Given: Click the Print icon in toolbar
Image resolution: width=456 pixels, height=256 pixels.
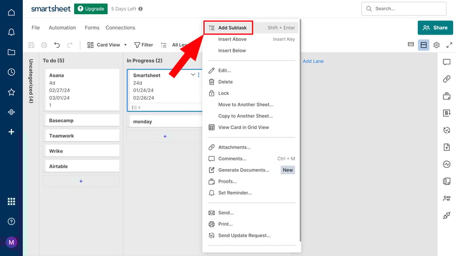Looking at the screenshot, I should coord(44,45).
